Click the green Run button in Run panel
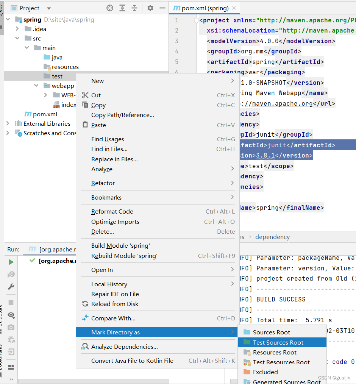This screenshot has height=384, width=356. tap(11, 262)
